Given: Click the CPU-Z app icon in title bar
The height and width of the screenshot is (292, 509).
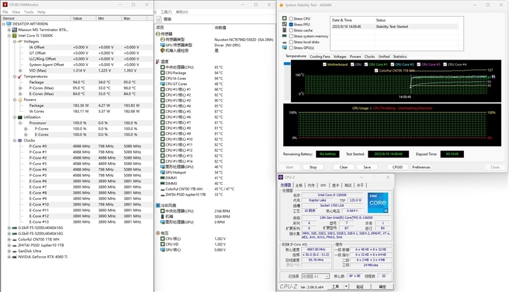Looking at the screenshot, I should [281, 177].
